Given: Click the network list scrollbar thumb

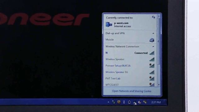Looking at the screenshot, I should click(159, 41).
